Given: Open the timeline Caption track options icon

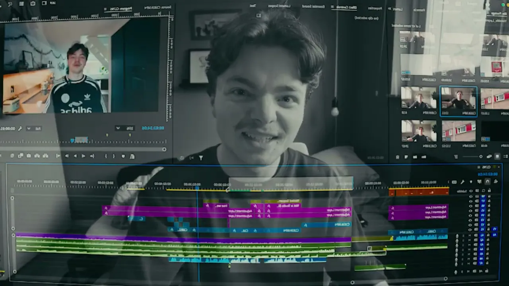Looking at the screenshot, I should pos(454,182).
